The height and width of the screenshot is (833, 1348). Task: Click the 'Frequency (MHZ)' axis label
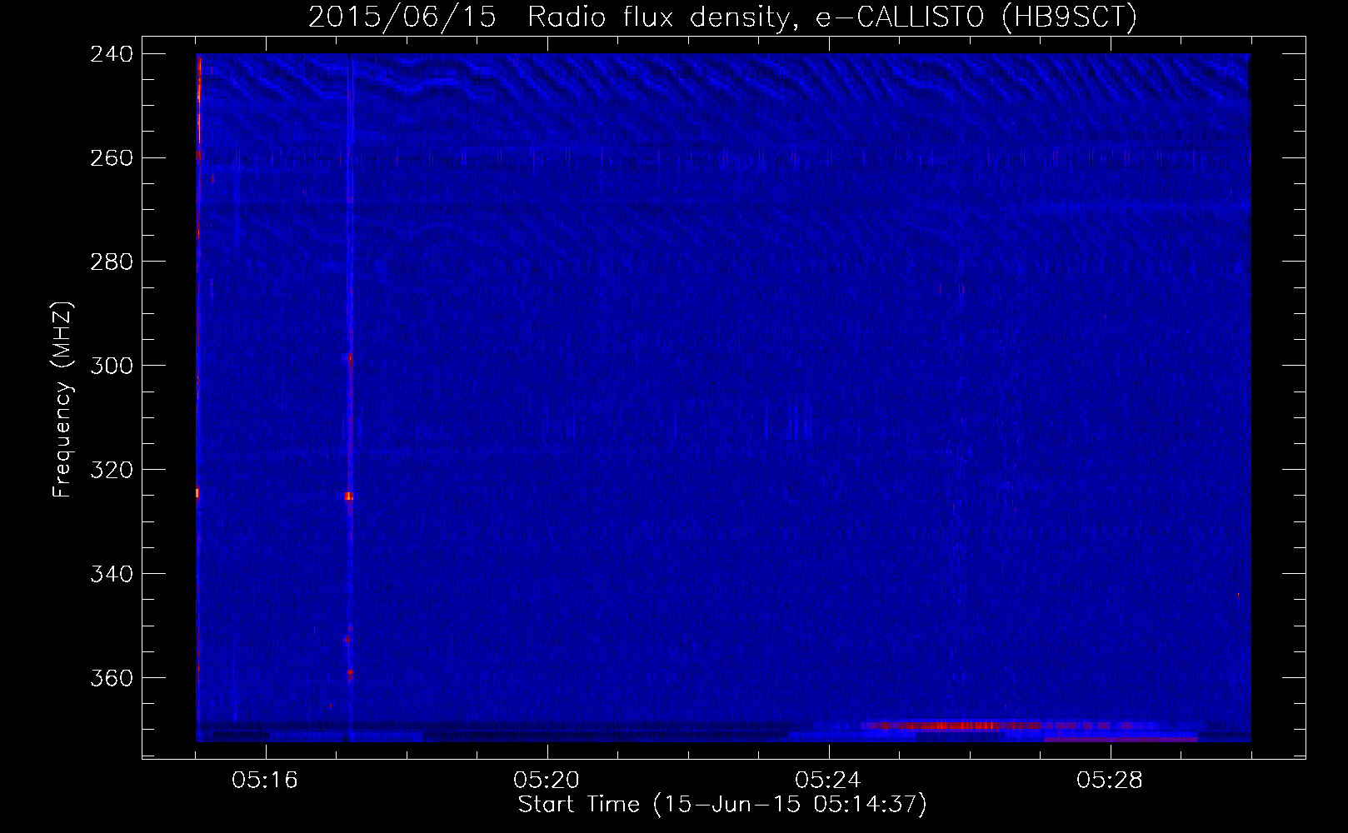(62, 400)
